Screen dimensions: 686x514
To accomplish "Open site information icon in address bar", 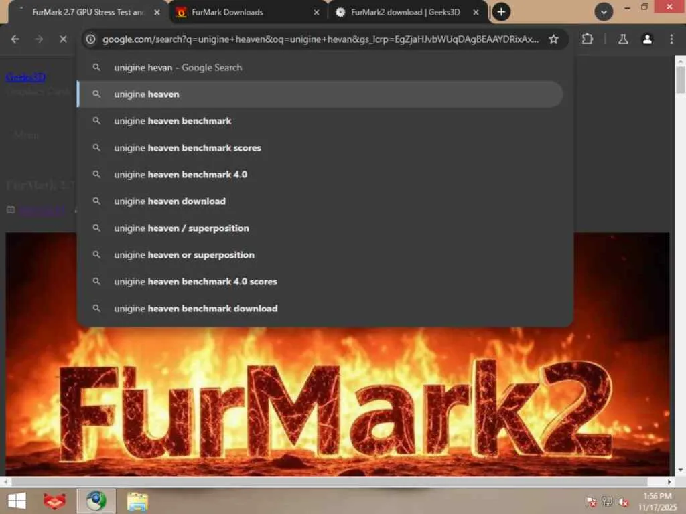I will click(90, 39).
